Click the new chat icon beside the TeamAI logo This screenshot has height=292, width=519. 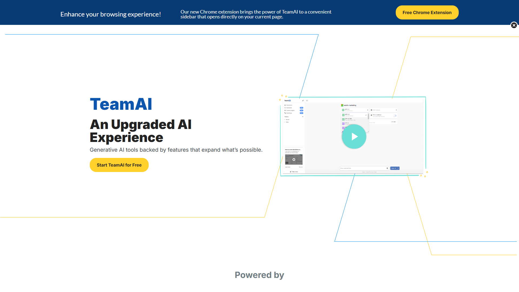(303, 101)
